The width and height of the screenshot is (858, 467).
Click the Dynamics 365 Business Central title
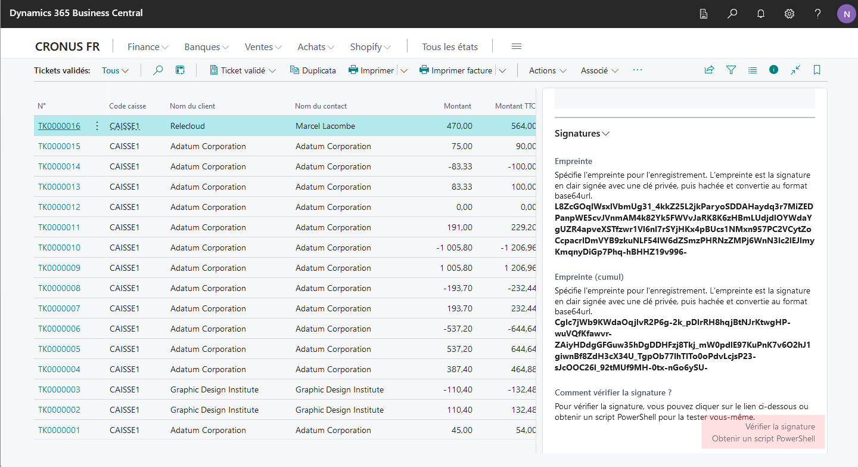76,13
